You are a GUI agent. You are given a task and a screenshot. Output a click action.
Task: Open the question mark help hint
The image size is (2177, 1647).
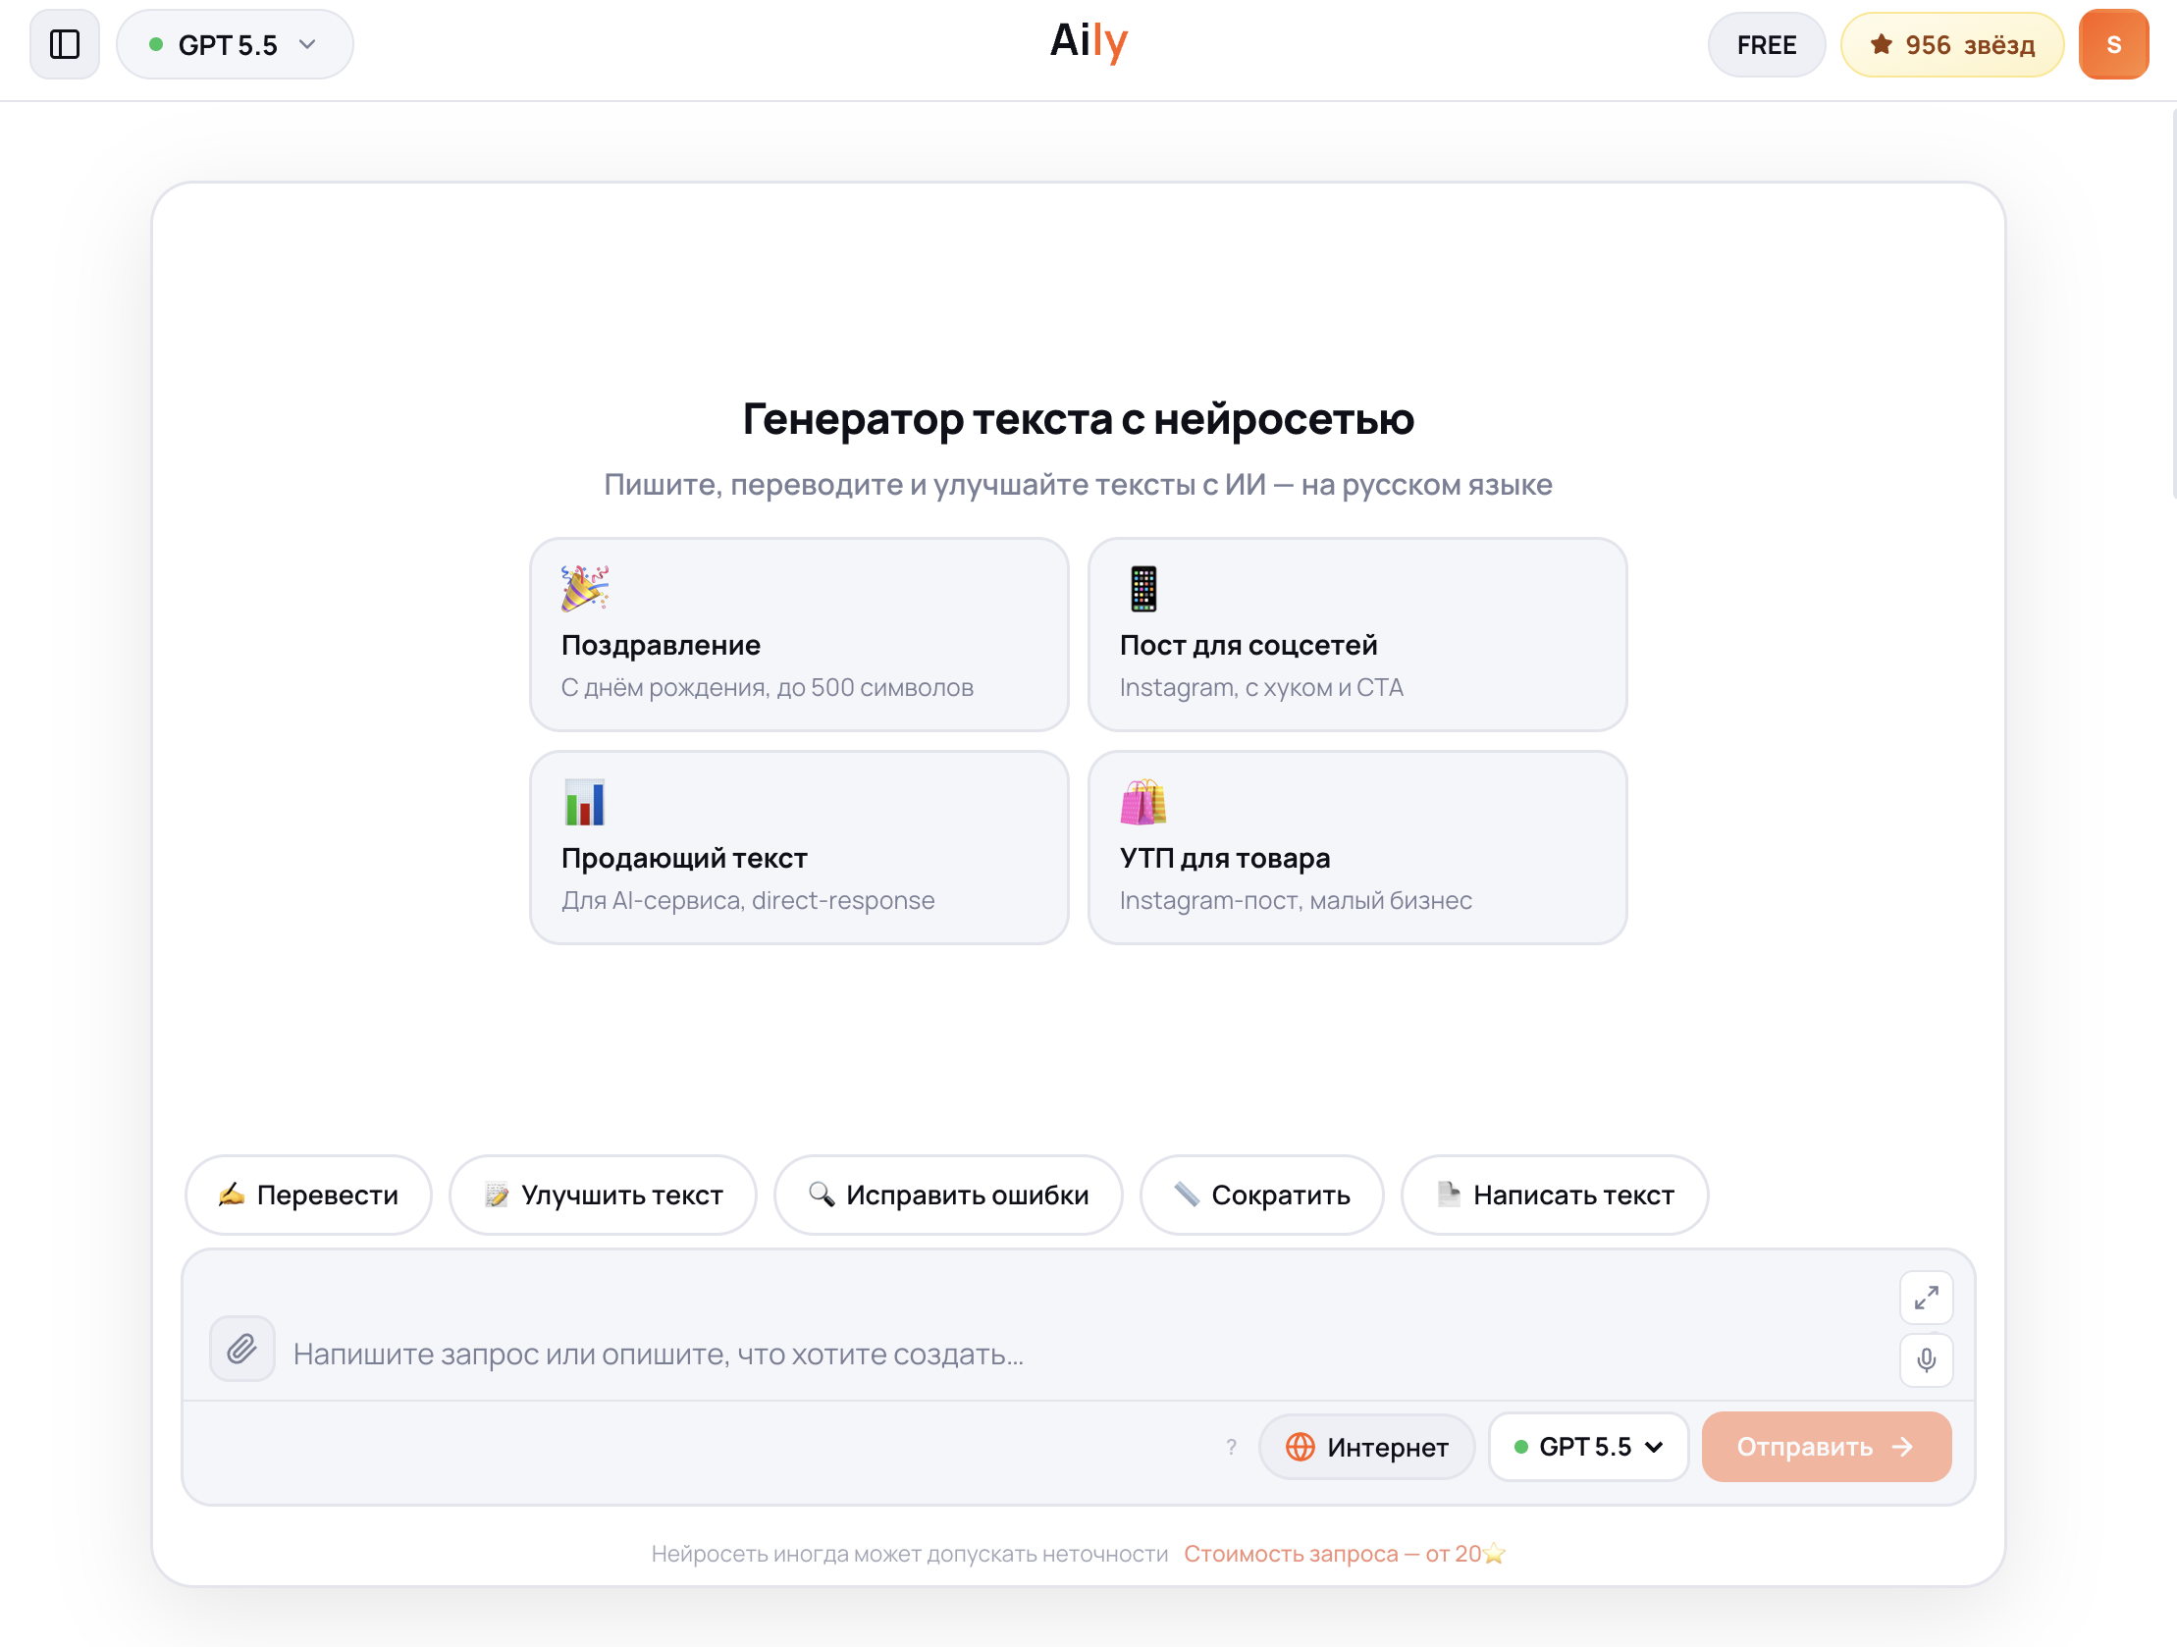click(x=1231, y=1446)
